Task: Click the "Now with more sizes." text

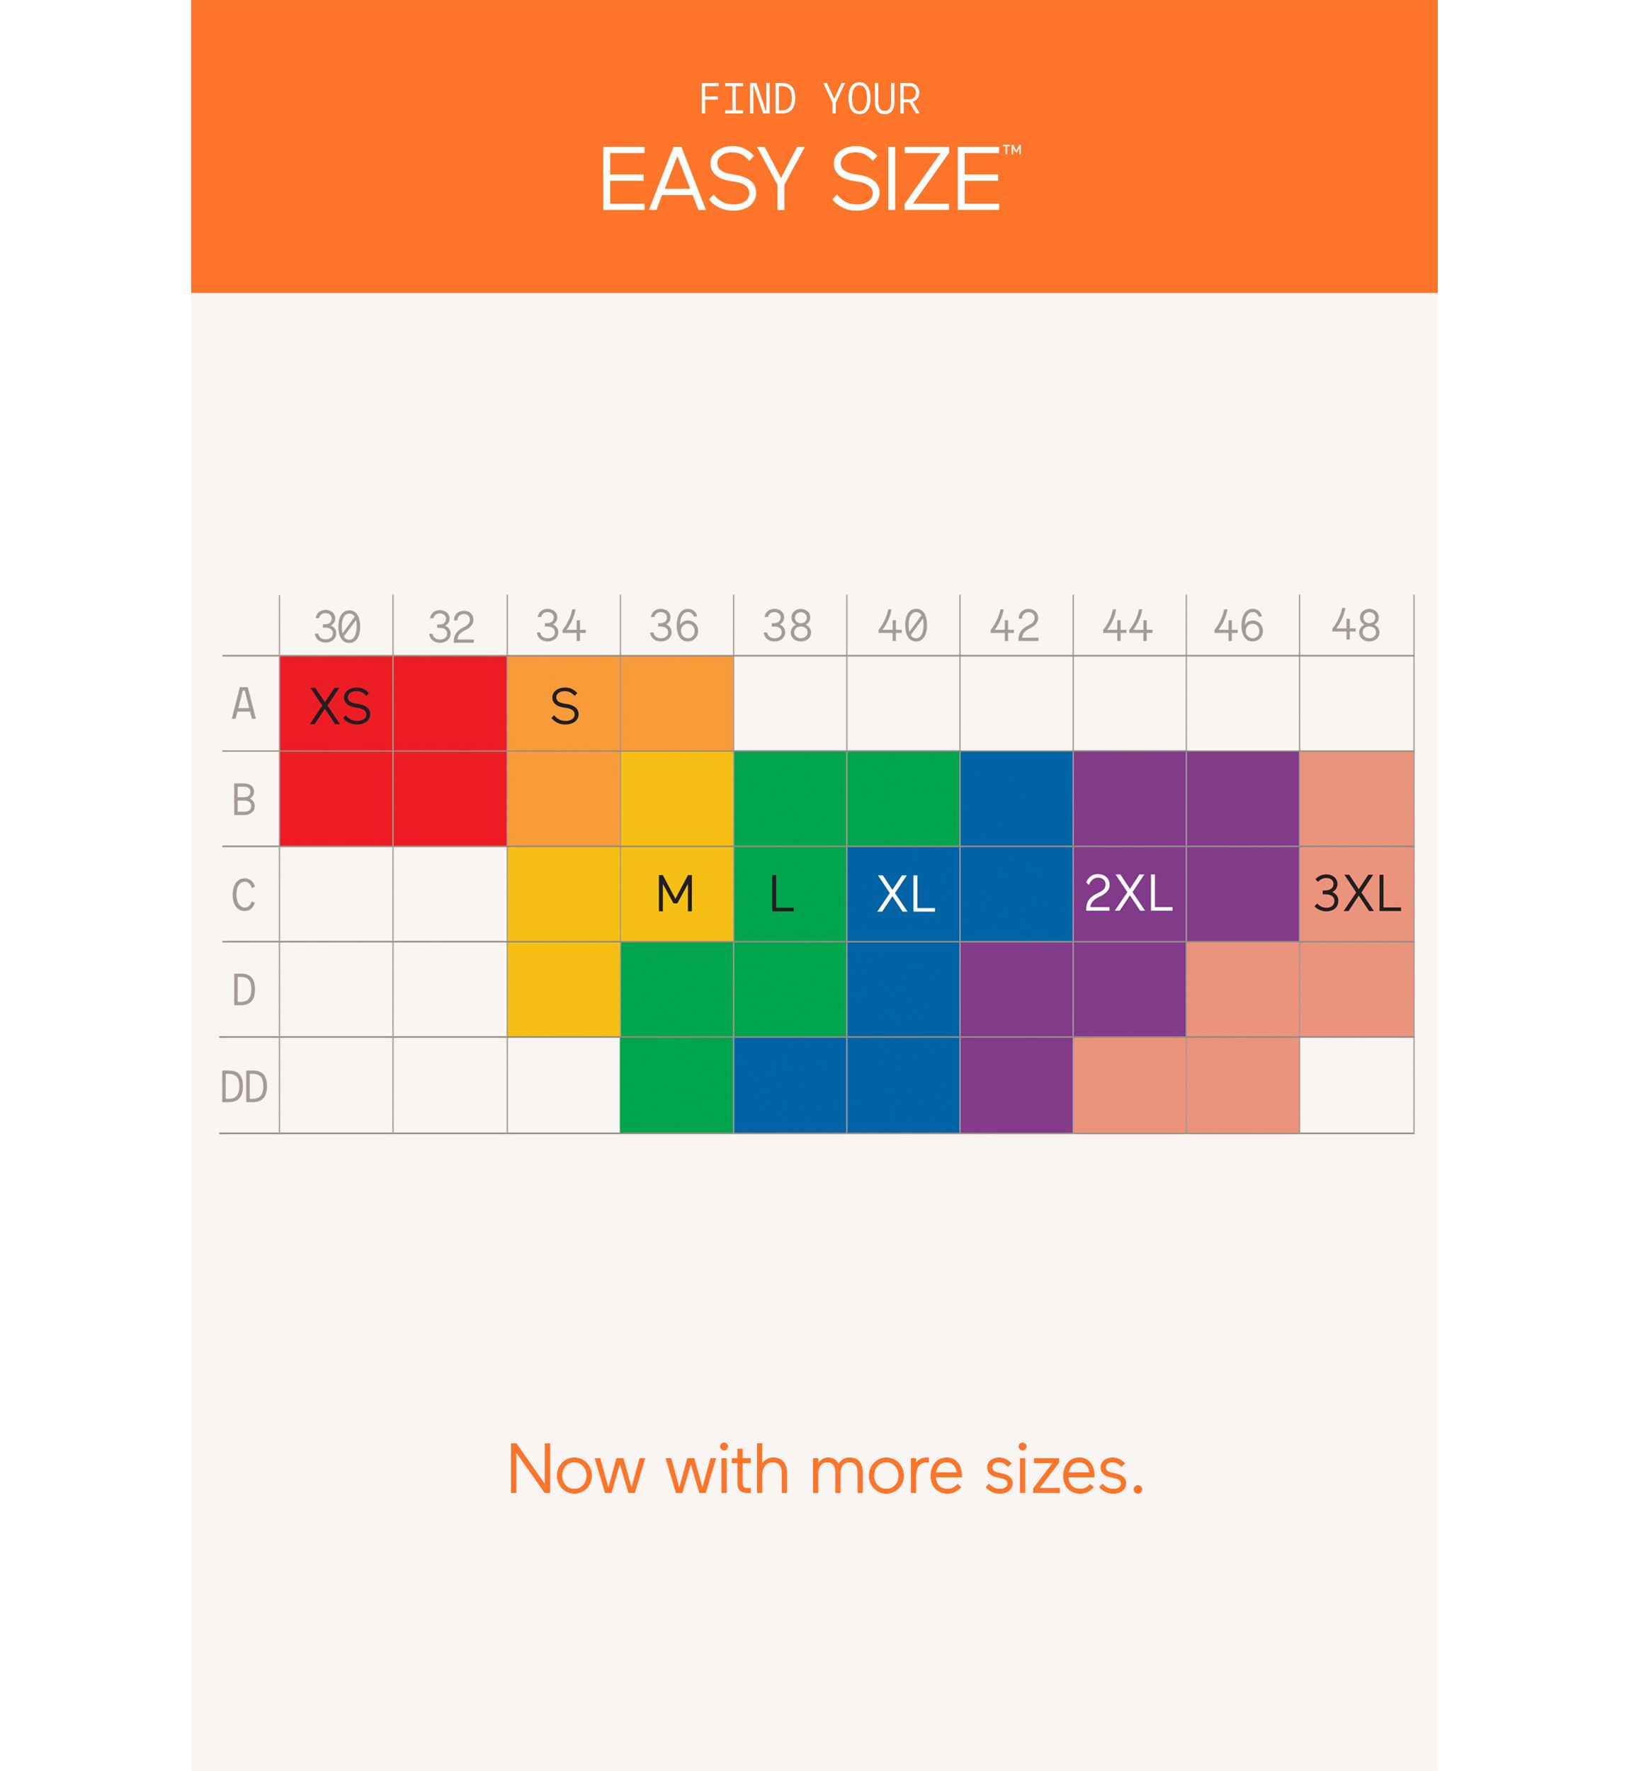Action: click(826, 1471)
